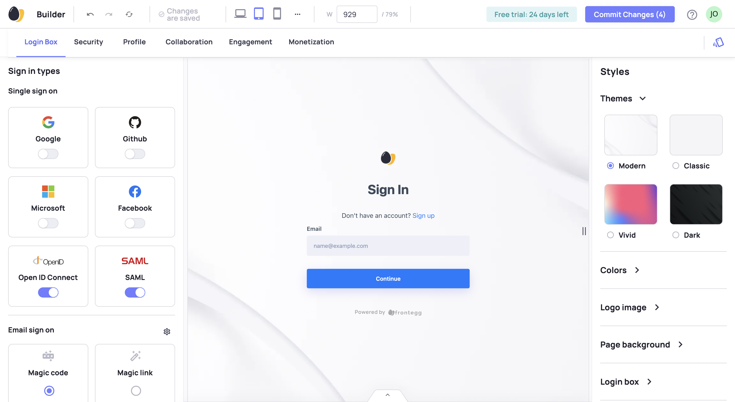Click the styles swatch icon
Image resolution: width=735 pixels, height=402 pixels.
[x=718, y=43]
